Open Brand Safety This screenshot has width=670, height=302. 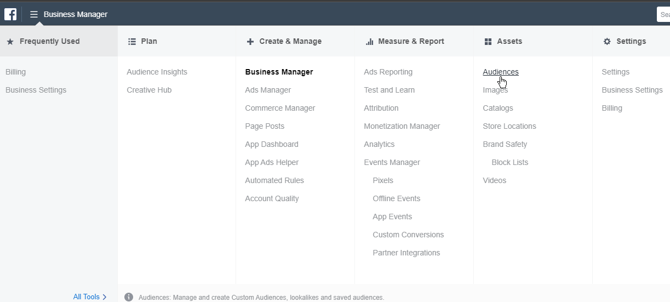[505, 144]
